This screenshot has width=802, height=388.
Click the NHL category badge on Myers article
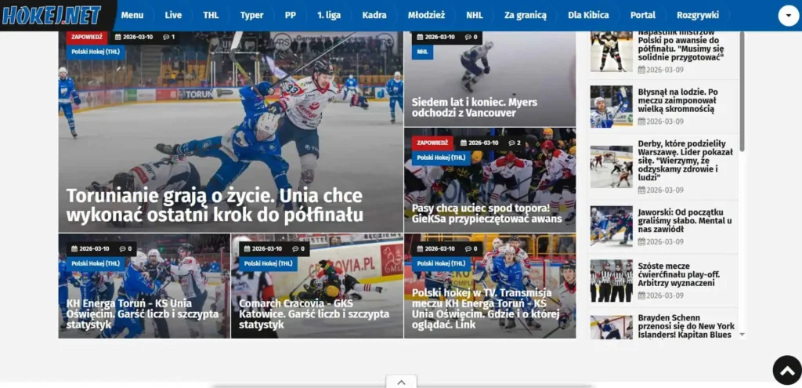click(423, 52)
